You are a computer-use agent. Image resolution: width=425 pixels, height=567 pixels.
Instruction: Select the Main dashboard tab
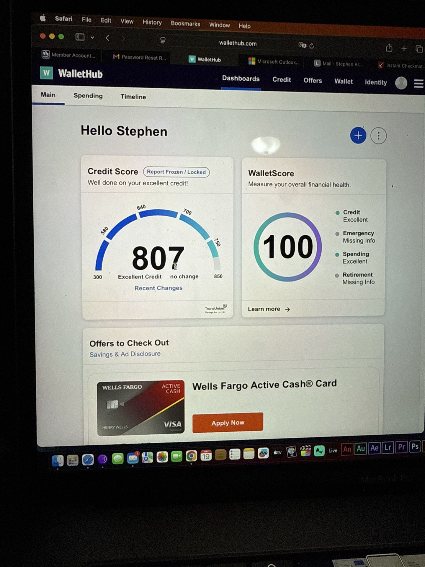[48, 95]
